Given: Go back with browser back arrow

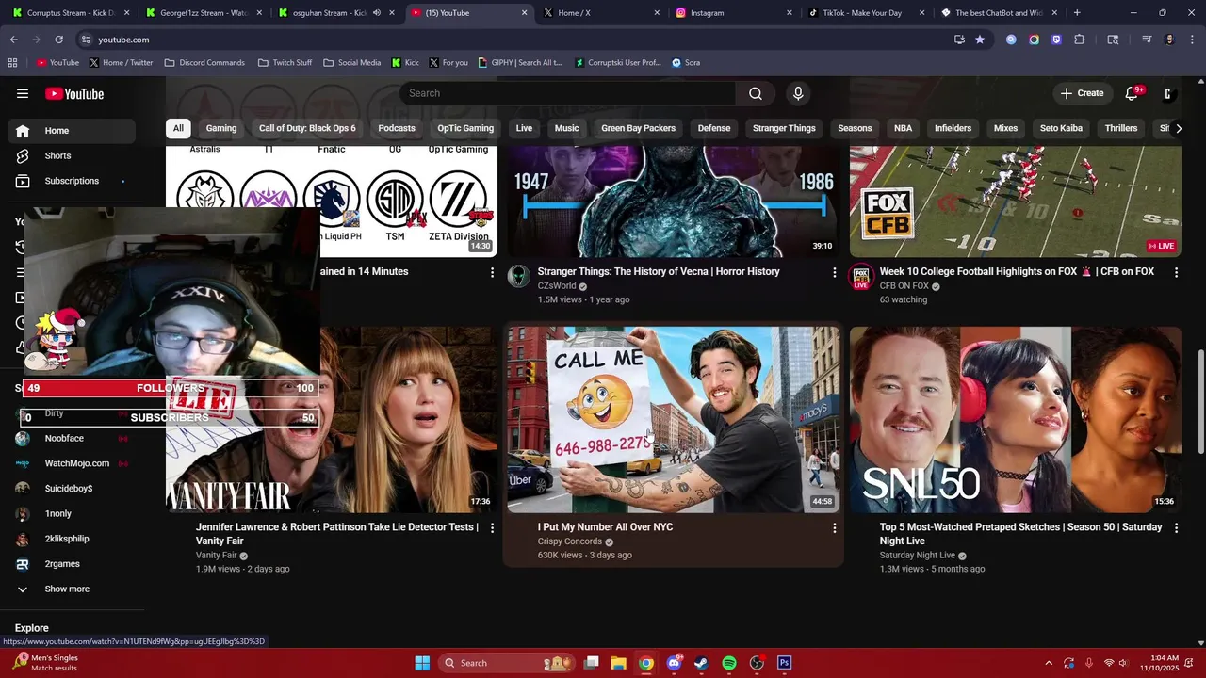Looking at the screenshot, I should click(13, 40).
